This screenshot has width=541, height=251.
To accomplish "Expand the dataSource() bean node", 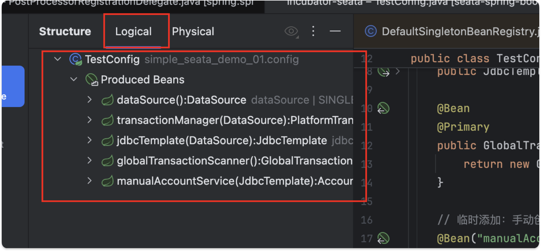I will click(89, 100).
